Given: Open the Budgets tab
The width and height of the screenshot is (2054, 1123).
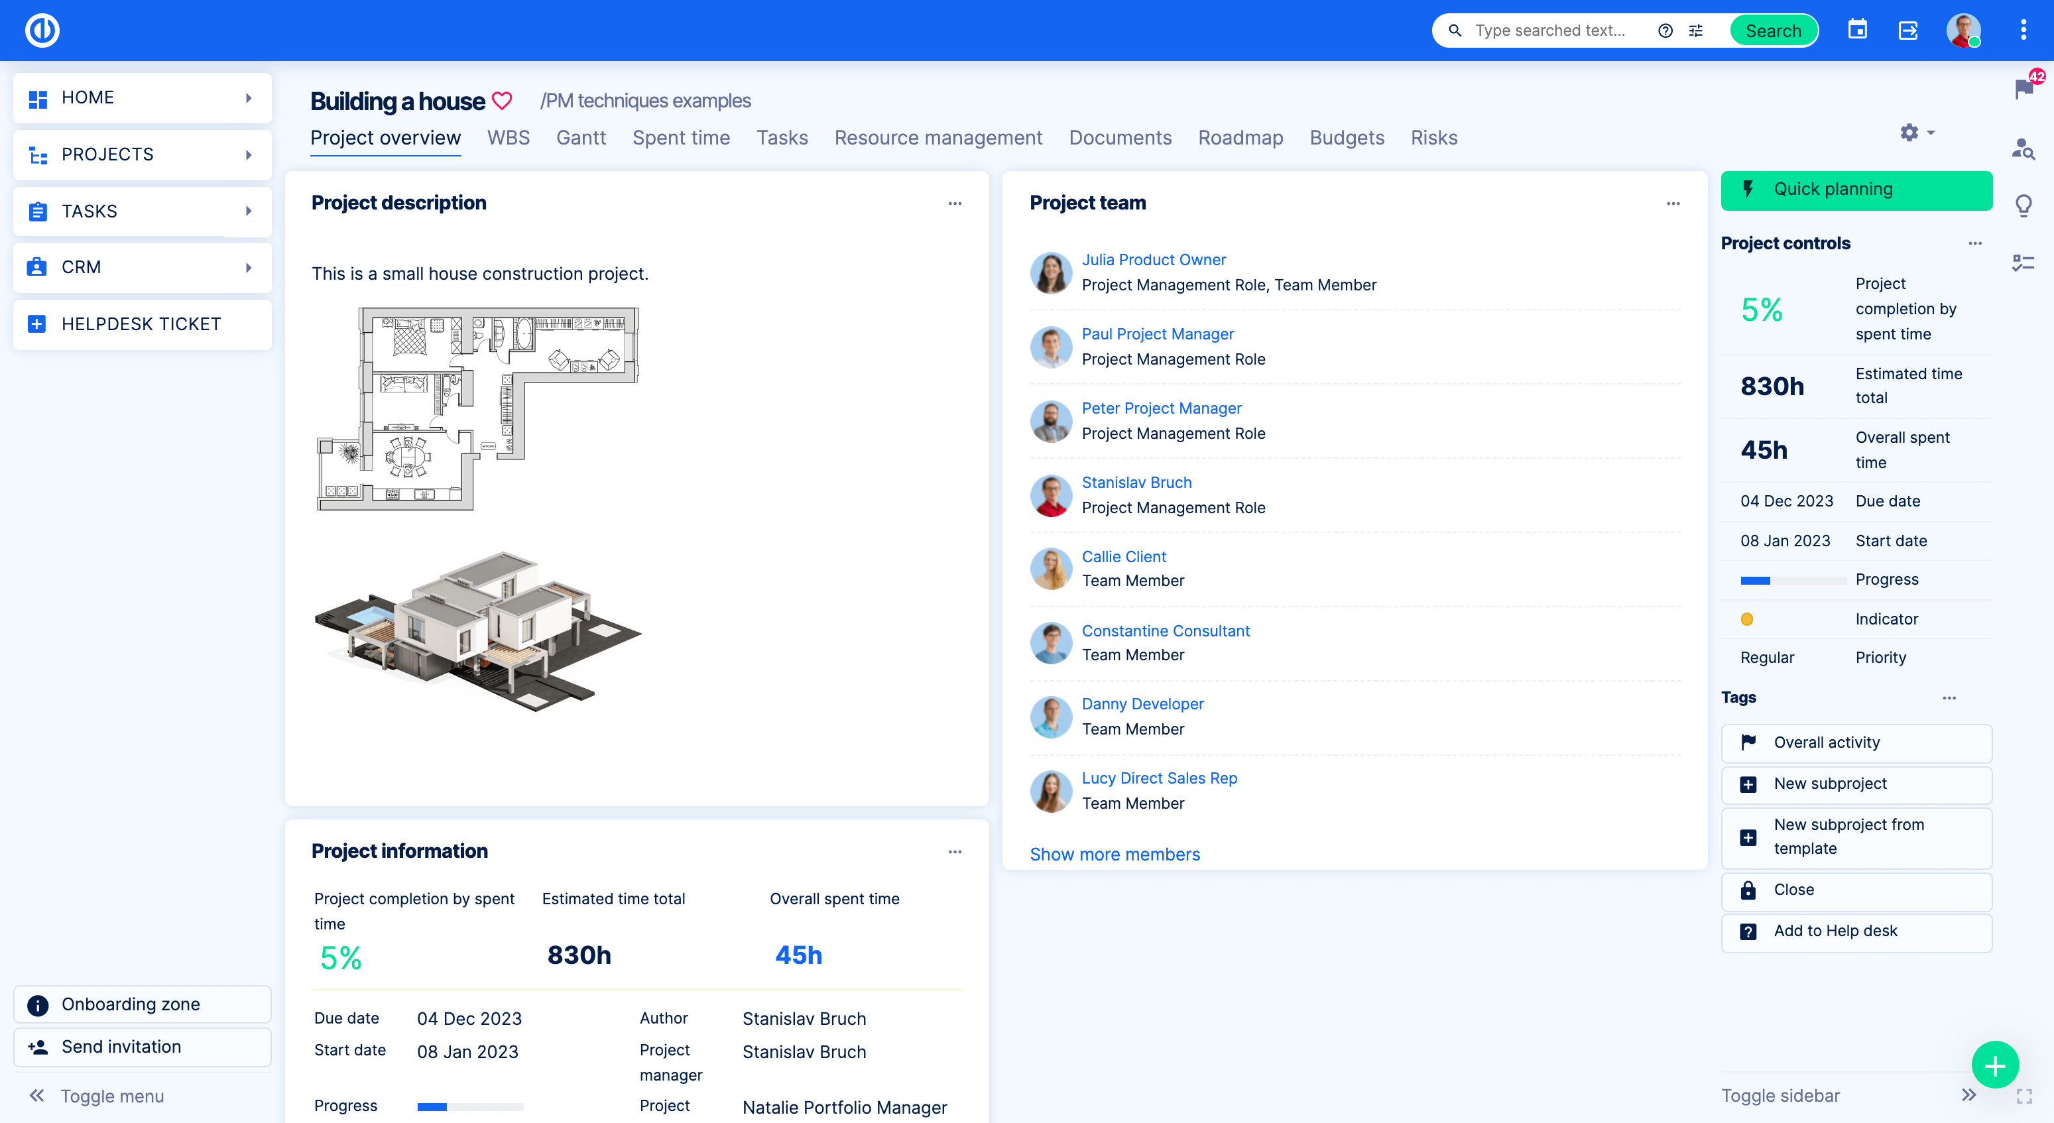Looking at the screenshot, I should [x=1346, y=137].
